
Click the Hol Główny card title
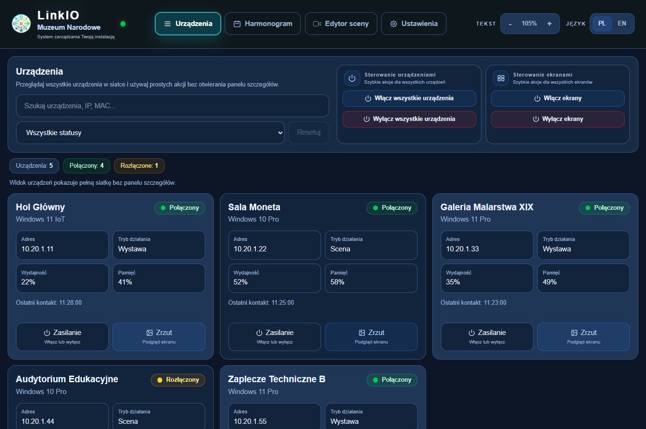tap(40, 207)
